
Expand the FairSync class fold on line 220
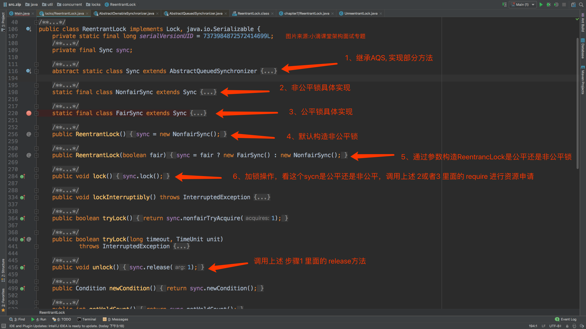[36, 113]
